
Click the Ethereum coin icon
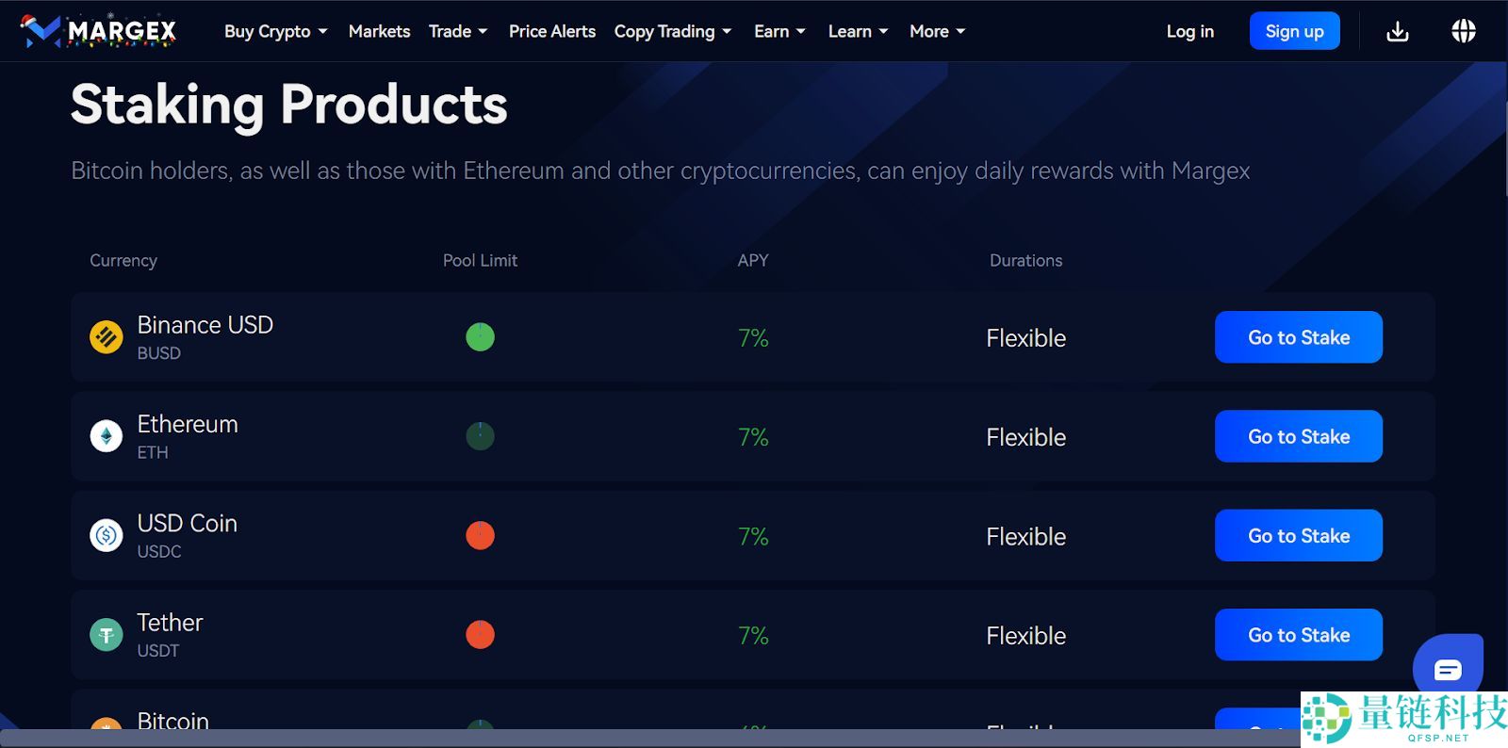[107, 436]
